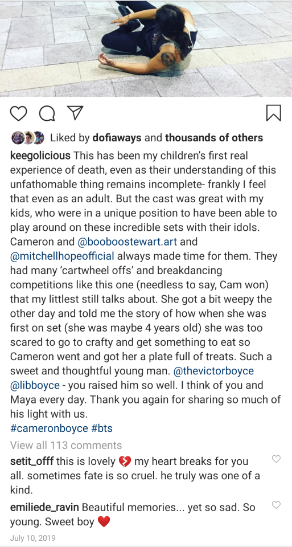This screenshot has height=547, width=292.
Task: Open comments via speech bubble icon
Action: [x=47, y=113]
